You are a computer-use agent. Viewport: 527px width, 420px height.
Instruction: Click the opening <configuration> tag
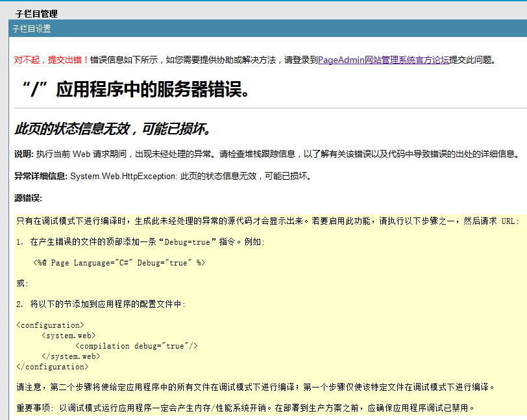pyautogui.click(x=50, y=325)
